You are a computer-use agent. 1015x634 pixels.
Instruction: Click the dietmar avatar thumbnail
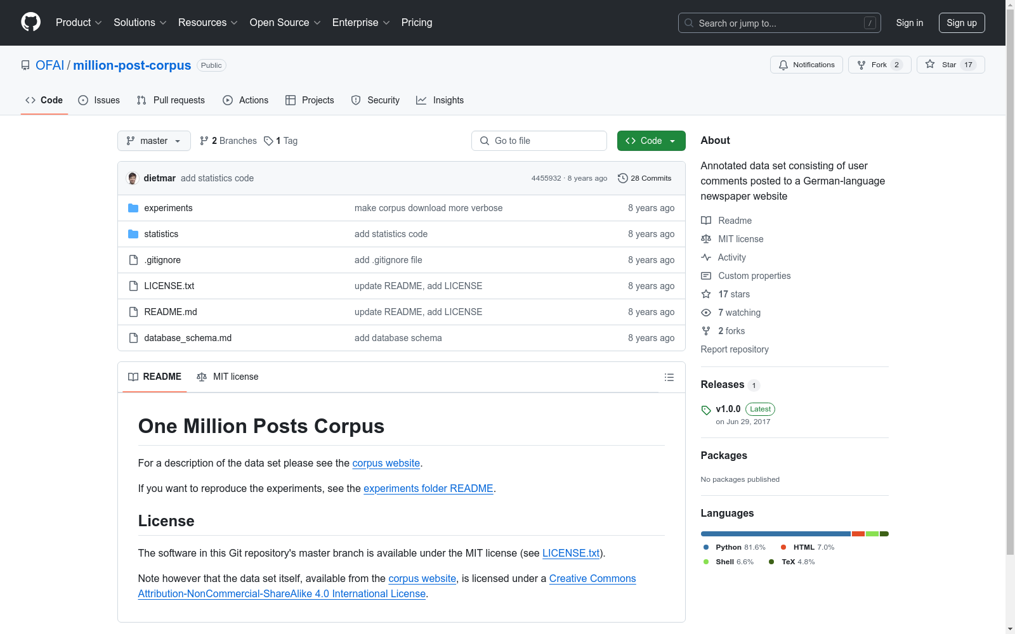133,178
